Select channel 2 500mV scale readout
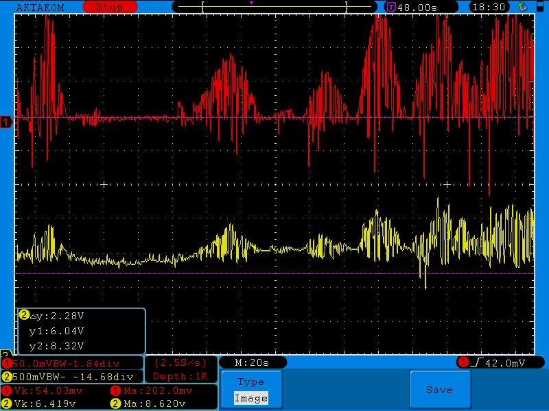The height and width of the screenshot is (411, 549). point(73,377)
